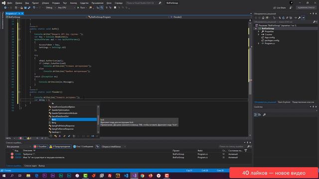Click Properties wrench icon in Solution Explorer toolbar
319x179 pixels.
[299, 18]
